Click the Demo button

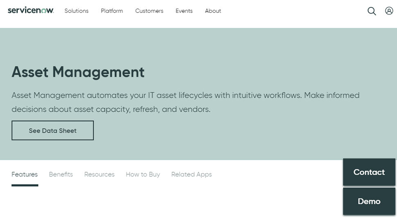(x=369, y=201)
